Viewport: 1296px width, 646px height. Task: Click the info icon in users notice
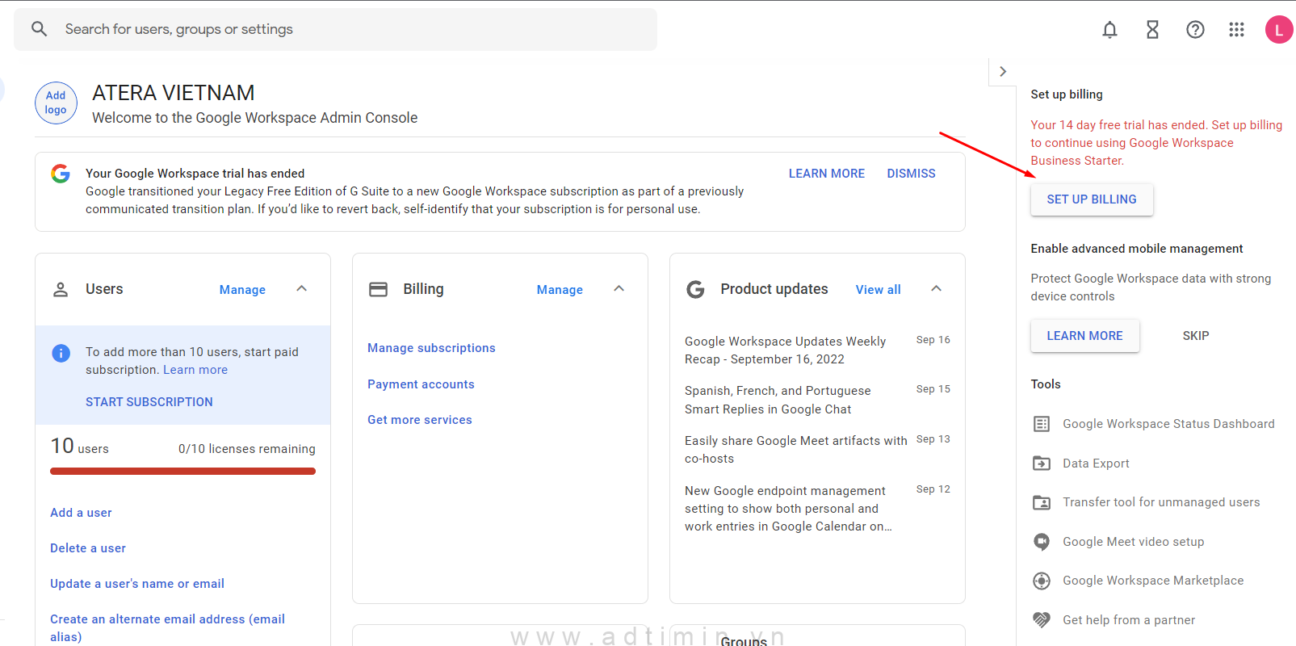[x=61, y=353]
